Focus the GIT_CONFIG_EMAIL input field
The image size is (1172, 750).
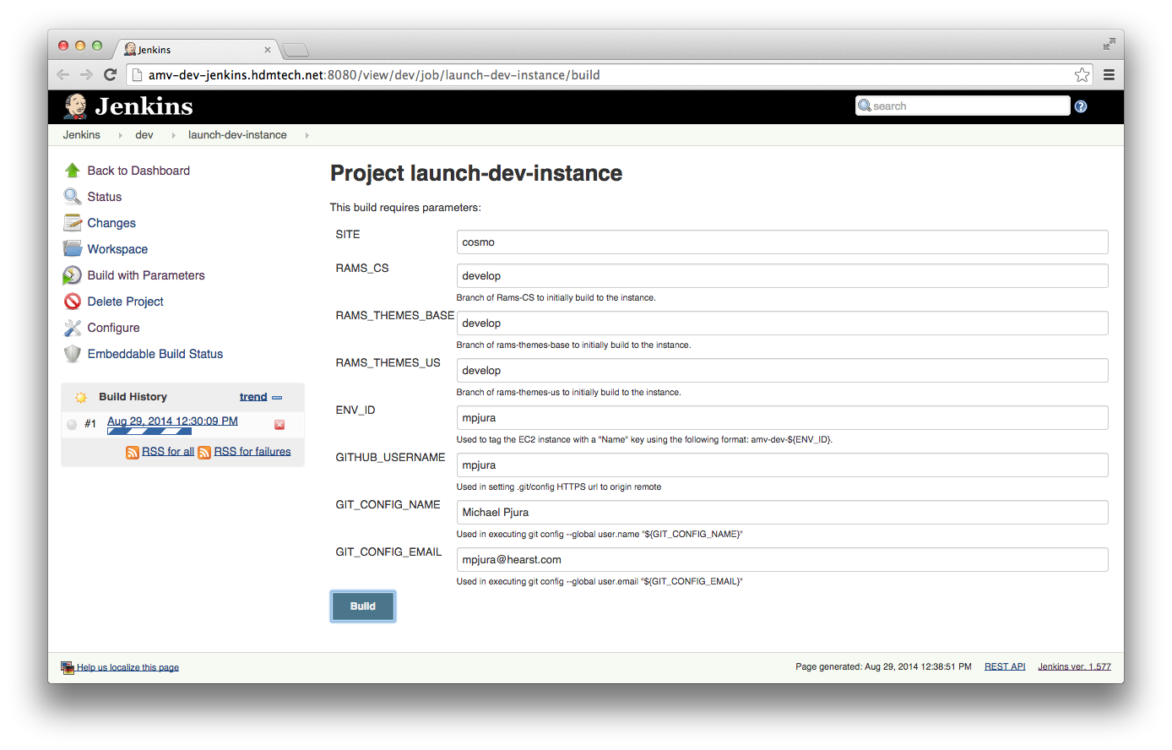(x=782, y=560)
